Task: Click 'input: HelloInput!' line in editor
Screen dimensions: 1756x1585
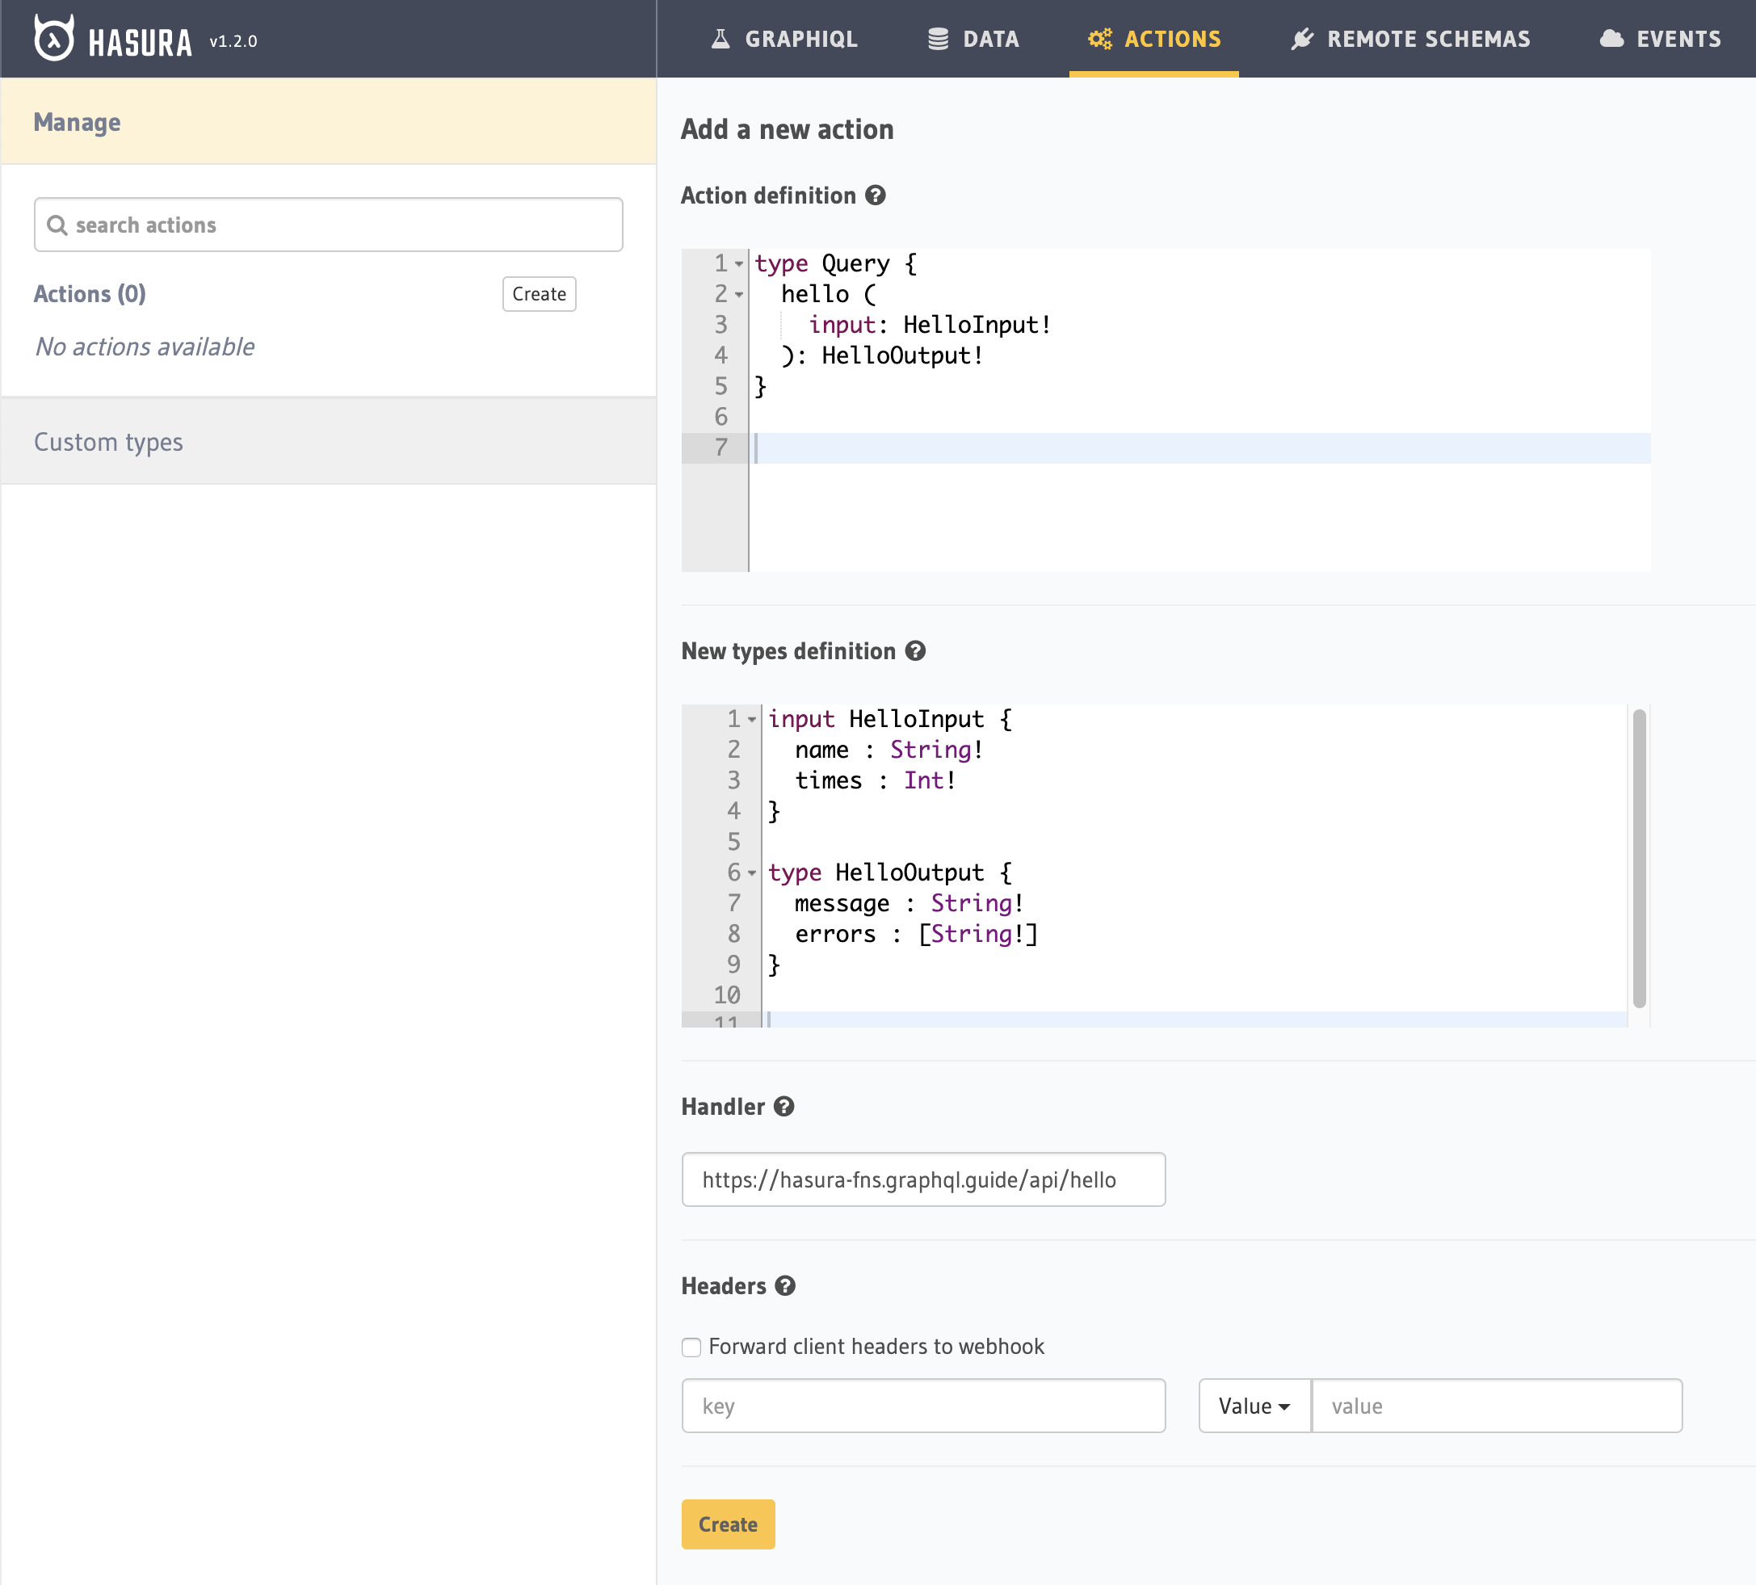Action: coord(930,325)
